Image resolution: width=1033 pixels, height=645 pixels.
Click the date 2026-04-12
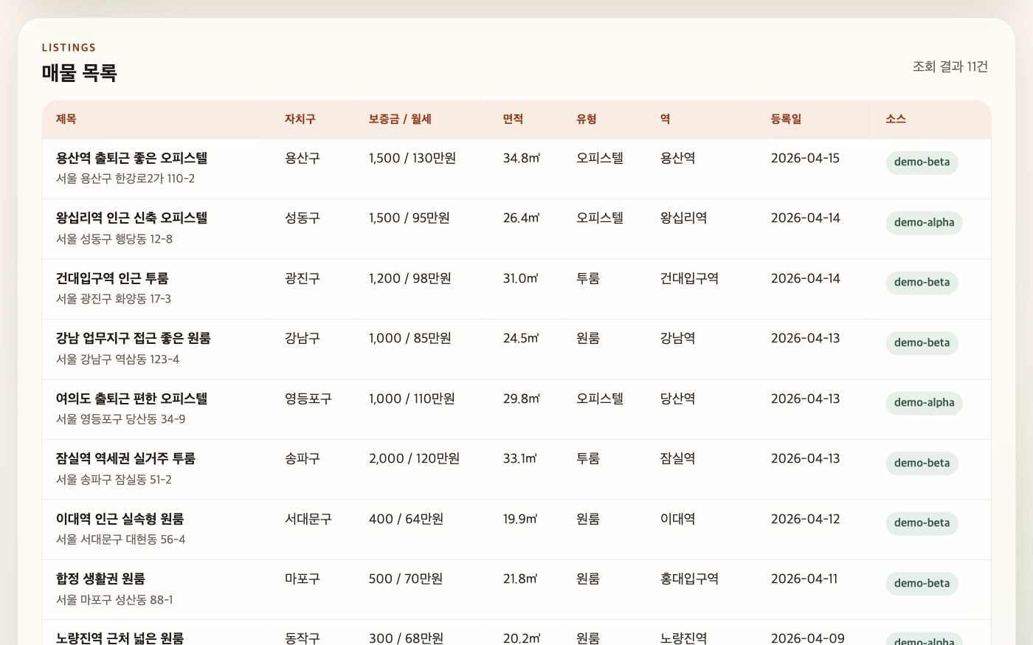pyautogui.click(x=805, y=519)
